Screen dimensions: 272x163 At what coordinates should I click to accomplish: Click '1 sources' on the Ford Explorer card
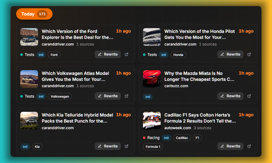pyautogui.click(x=85, y=44)
